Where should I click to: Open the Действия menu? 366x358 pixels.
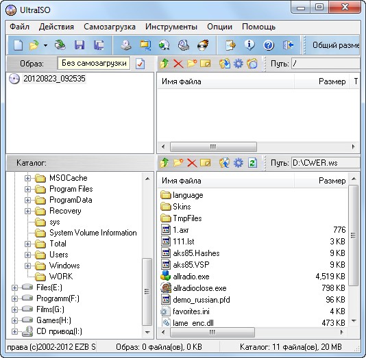tap(56, 27)
